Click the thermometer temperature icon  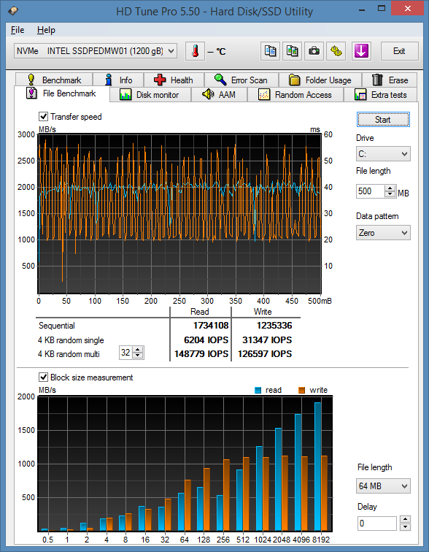coord(195,51)
